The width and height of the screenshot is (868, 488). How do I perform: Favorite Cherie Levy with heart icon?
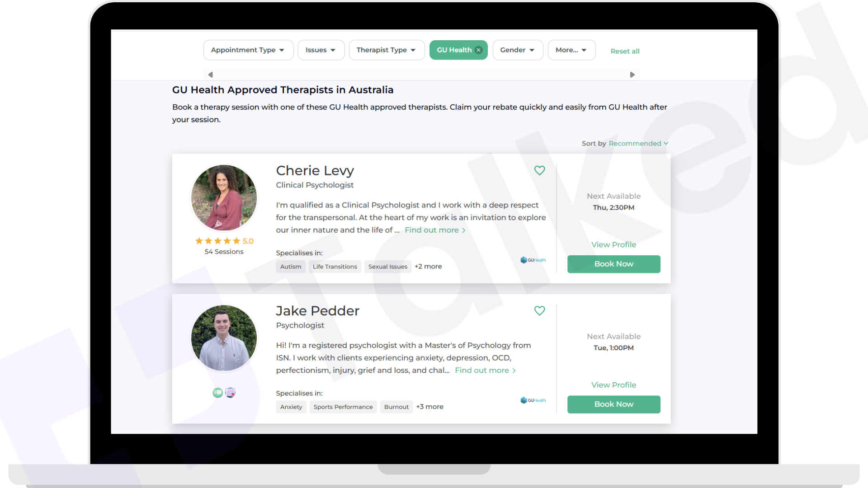click(539, 170)
